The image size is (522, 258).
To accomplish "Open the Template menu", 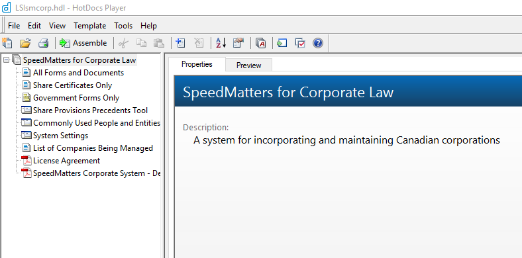I will point(90,26).
